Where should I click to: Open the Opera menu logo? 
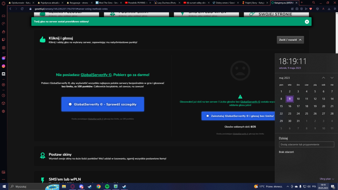(x=3, y=3)
